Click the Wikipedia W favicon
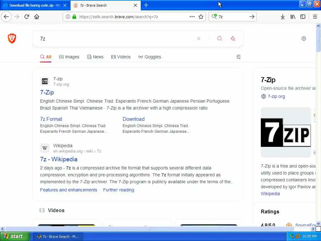Viewport: 321px width, 241px height. point(45,148)
